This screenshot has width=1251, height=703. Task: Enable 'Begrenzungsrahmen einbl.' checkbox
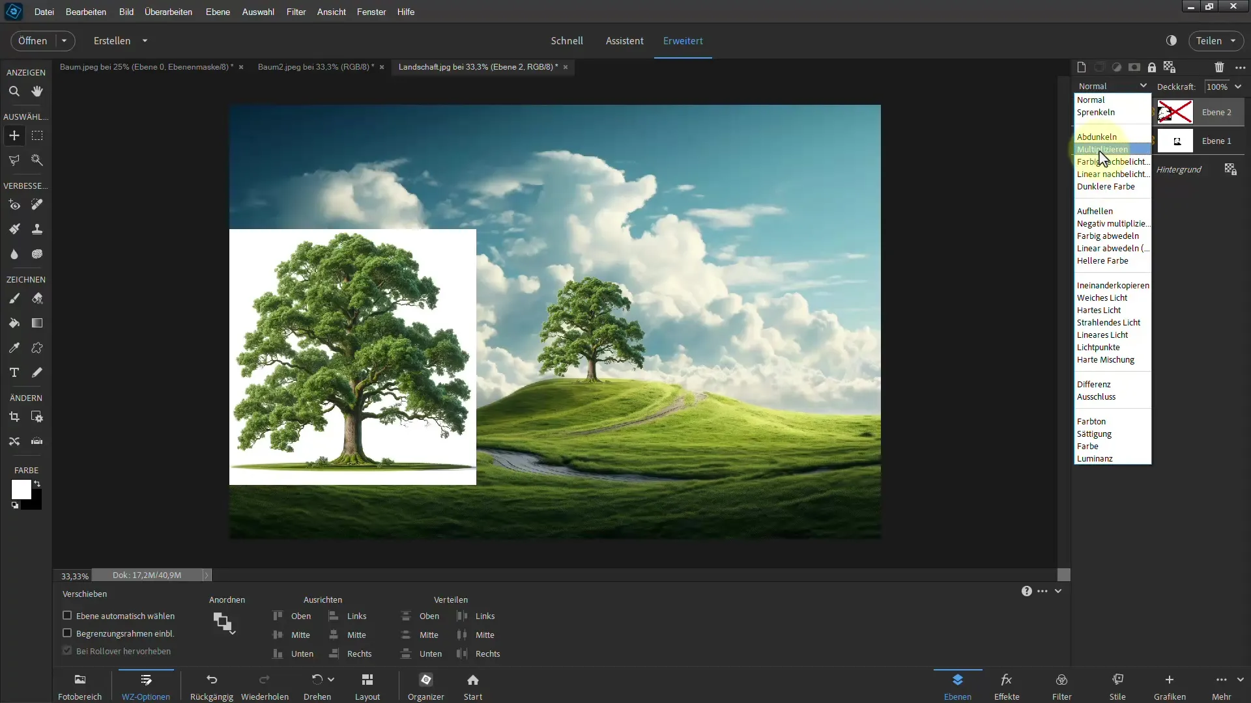[x=66, y=633]
